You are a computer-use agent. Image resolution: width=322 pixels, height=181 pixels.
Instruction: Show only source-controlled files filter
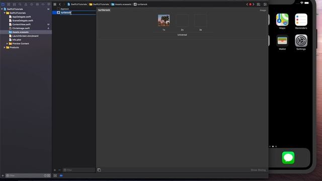point(48,175)
